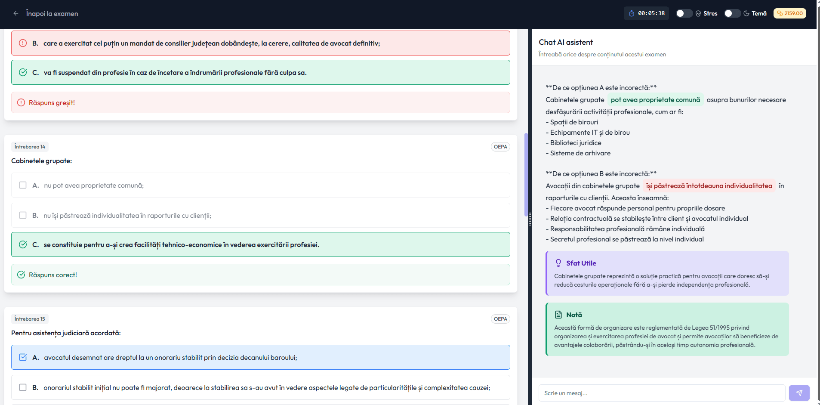Click the panel splitter grip handle
Image resolution: width=820 pixels, height=405 pixels.
530,219
